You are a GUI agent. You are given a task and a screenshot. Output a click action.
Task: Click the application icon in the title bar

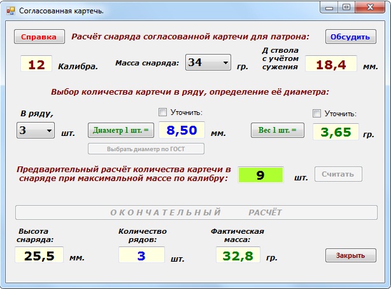click(x=10, y=10)
